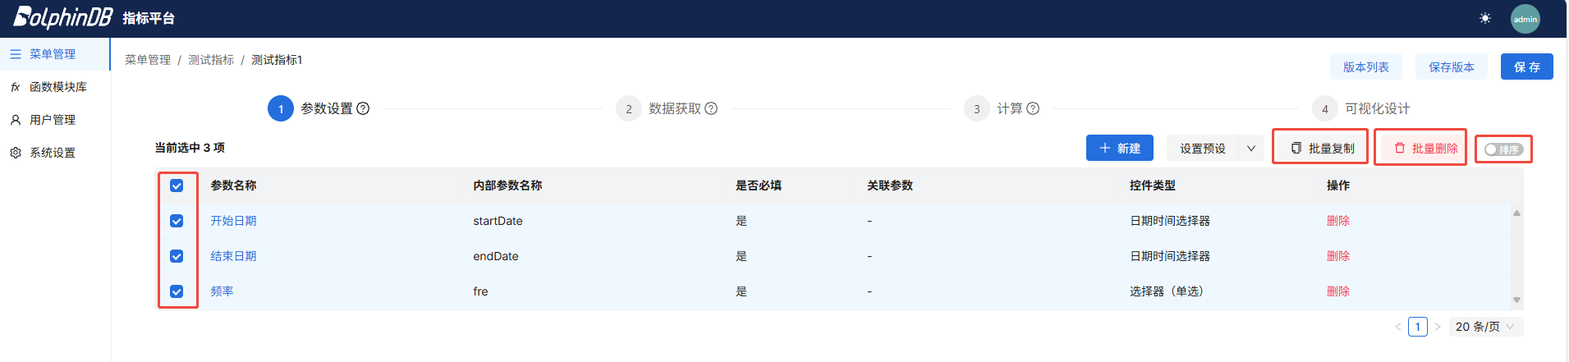This screenshot has width=1569, height=362.
Task: Uncheck the 开始日期 row checkbox
Action: (x=177, y=221)
